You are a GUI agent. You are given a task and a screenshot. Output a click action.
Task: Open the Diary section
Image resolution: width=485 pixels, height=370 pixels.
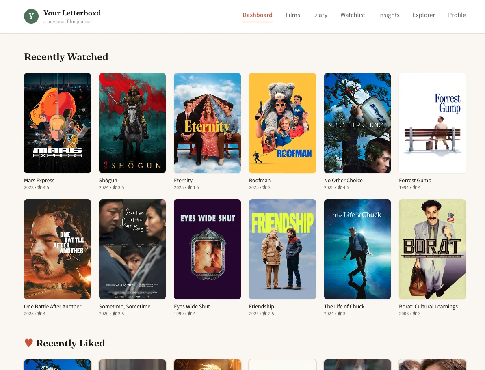(320, 15)
